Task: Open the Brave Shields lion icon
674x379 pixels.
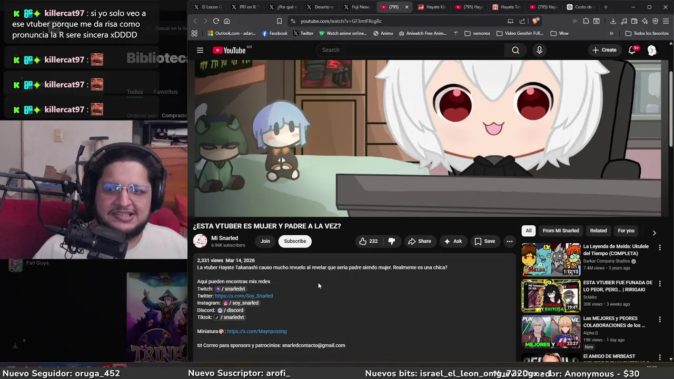Action: [536, 21]
